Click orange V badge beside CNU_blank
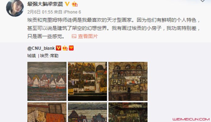Image resolution: width=211 pixels, height=122 pixels. click(x=58, y=48)
